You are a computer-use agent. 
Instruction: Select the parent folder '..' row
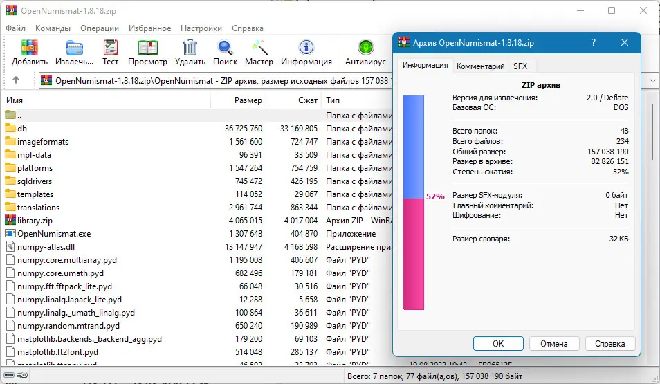point(197,116)
